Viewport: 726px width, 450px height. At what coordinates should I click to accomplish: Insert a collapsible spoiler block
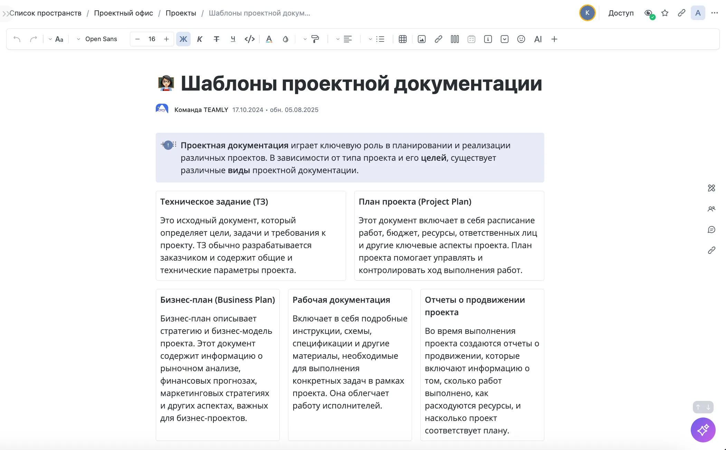[x=505, y=39]
